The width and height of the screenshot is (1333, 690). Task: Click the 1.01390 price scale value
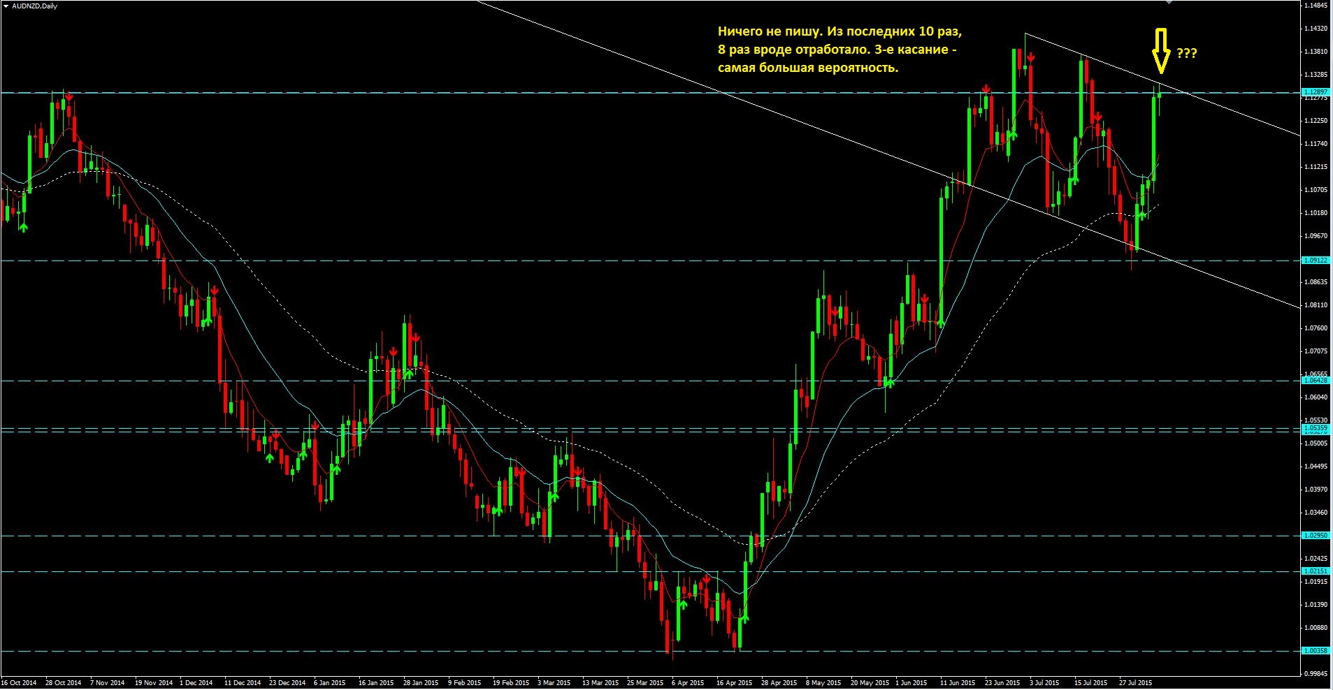(1316, 605)
